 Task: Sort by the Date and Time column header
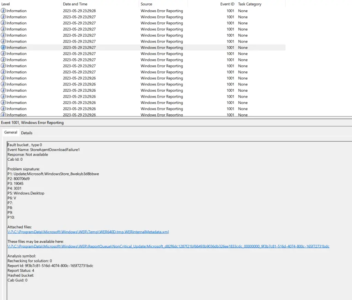pos(75,4)
